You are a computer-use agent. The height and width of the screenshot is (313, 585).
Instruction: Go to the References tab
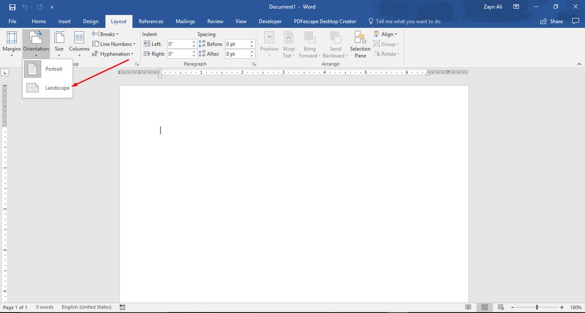[x=151, y=21]
